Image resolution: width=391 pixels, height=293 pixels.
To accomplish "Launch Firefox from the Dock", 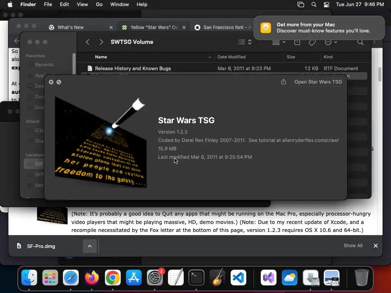I will [92, 278].
